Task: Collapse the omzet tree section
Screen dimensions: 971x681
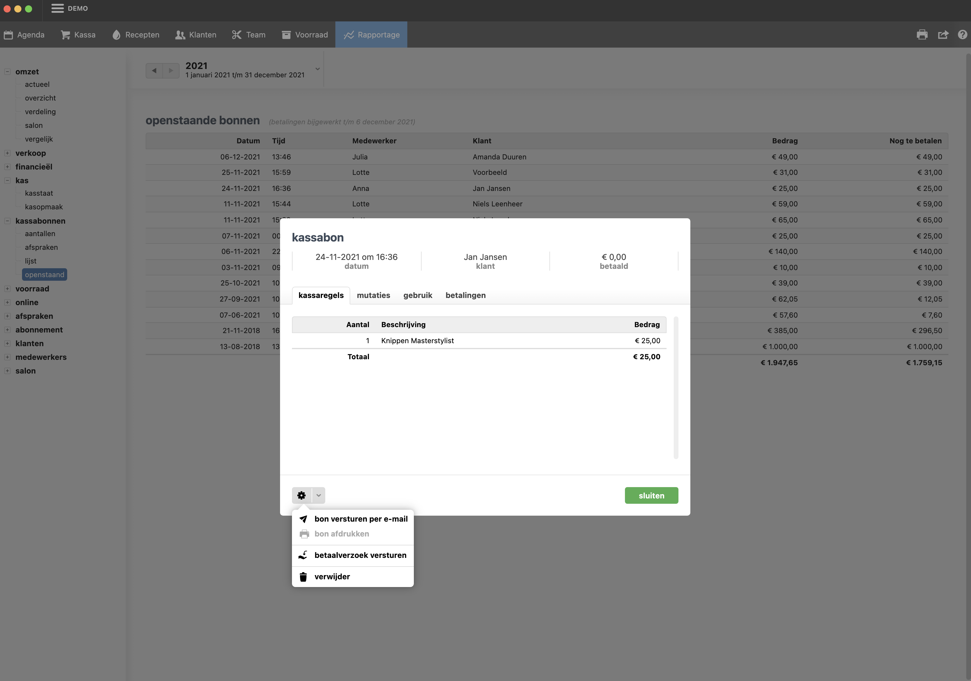Action: point(7,72)
